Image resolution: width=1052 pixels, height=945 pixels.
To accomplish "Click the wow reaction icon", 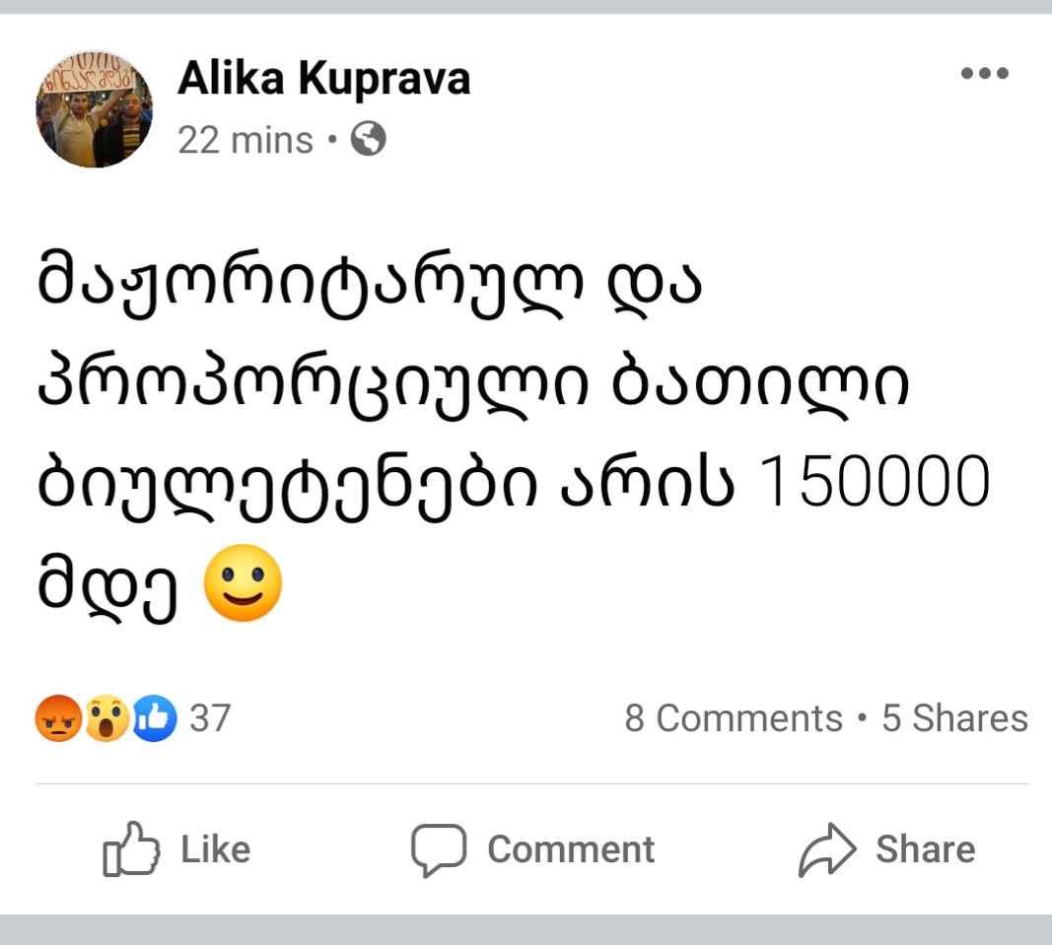I will (x=106, y=718).
